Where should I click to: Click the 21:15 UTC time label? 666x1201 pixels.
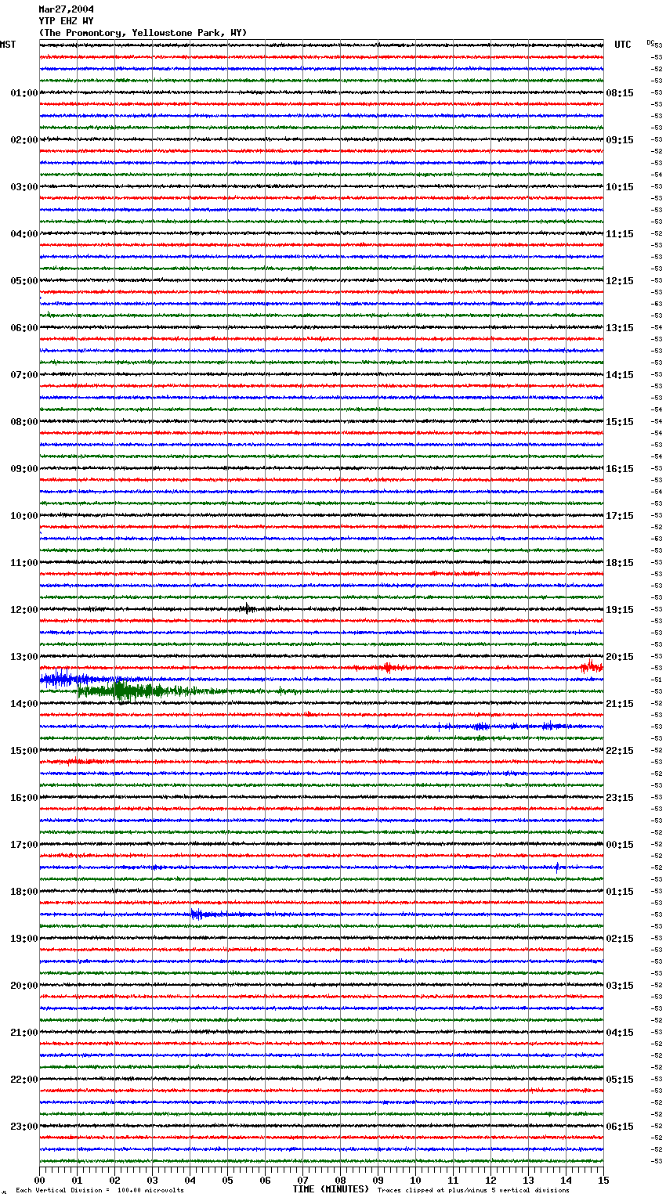click(x=620, y=704)
